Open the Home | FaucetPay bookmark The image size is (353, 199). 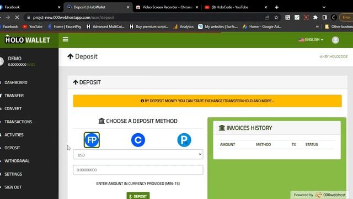(65, 27)
